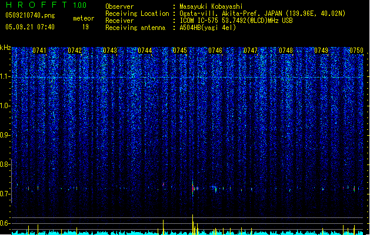Click the 0747 time marker
The width and height of the screenshot is (370, 235).
coord(251,51)
